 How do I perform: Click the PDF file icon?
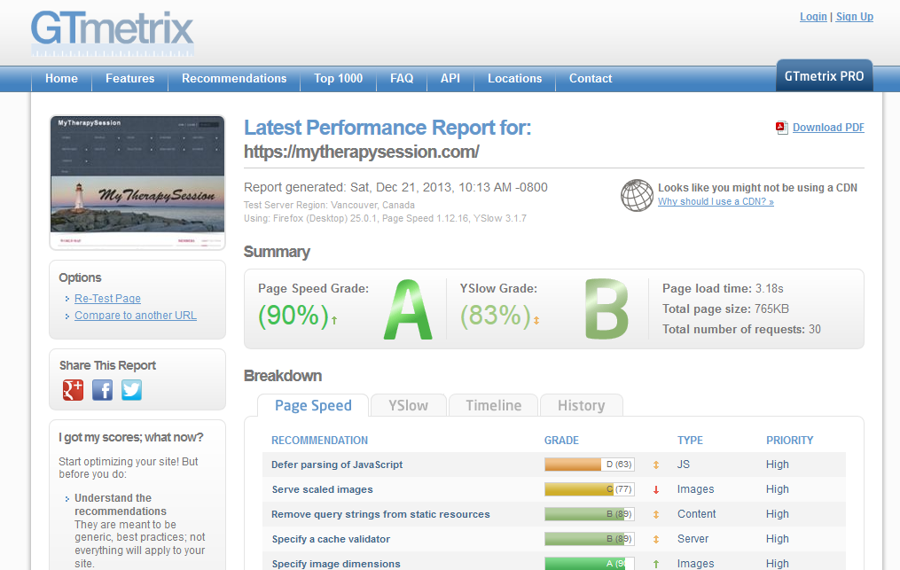[782, 128]
